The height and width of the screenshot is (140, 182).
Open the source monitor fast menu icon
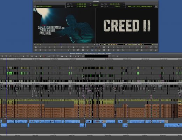click(35, 6)
